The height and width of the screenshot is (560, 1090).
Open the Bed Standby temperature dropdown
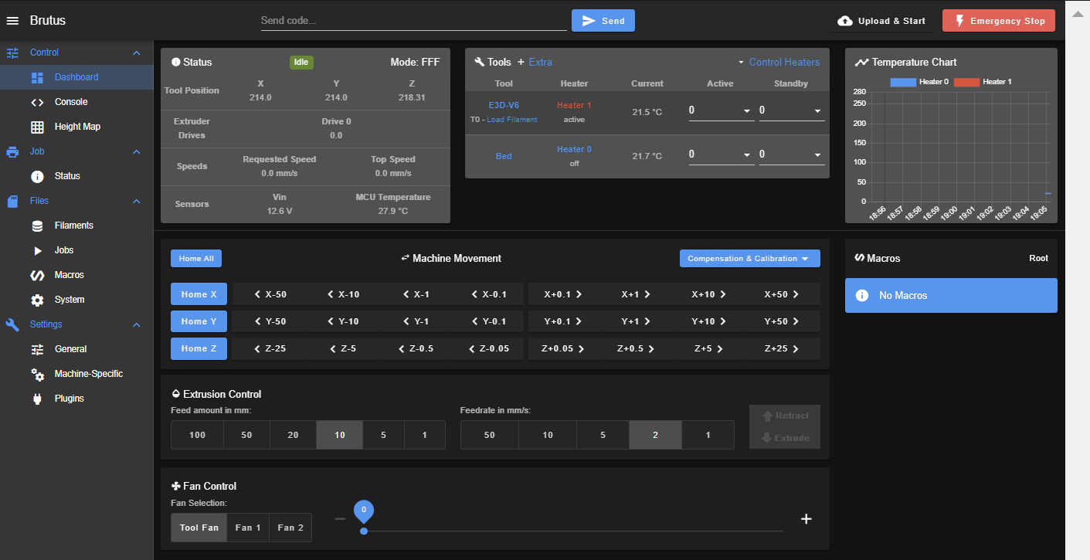[792, 154]
